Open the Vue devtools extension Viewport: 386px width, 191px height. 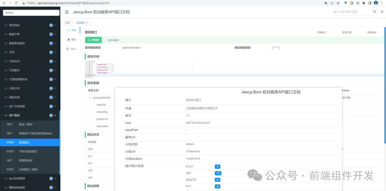346,3
